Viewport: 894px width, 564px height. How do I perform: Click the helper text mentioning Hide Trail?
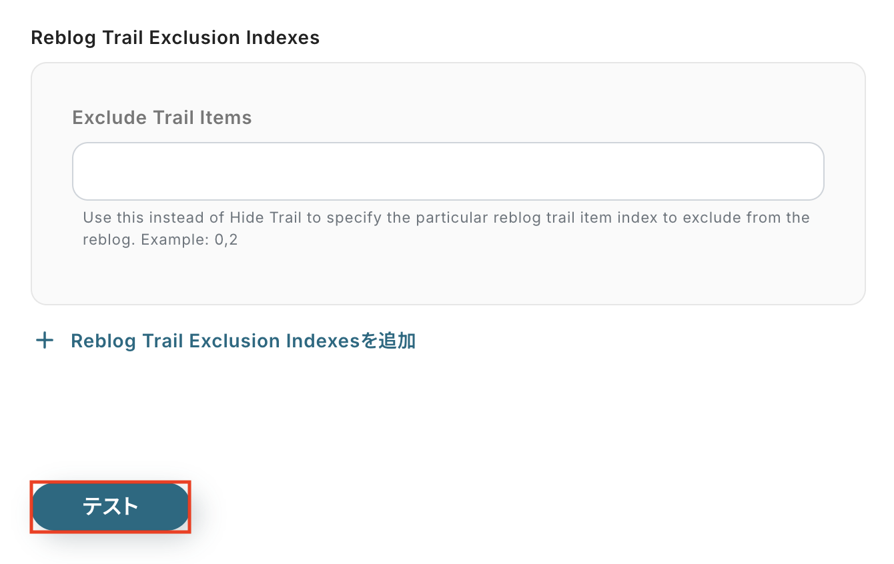pyautogui.click(x=446, y=218)
